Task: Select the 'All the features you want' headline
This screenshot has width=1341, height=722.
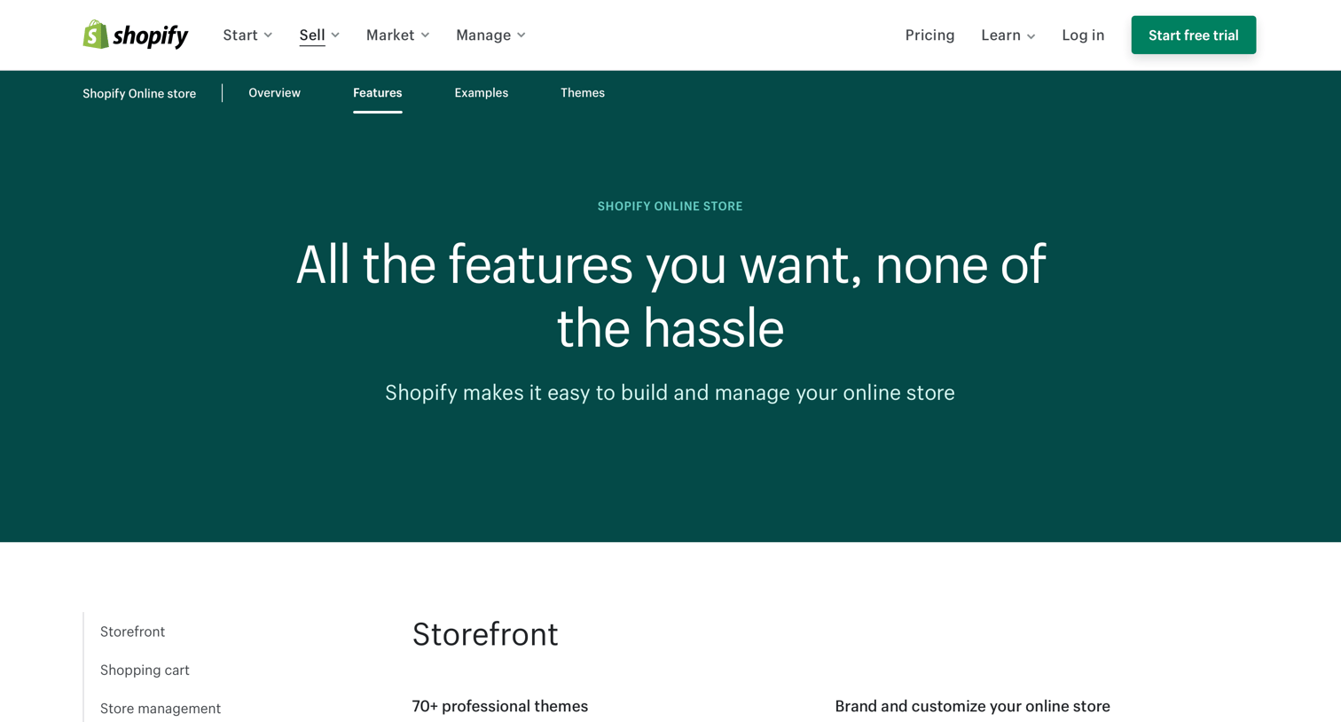Action: point(670,296)
